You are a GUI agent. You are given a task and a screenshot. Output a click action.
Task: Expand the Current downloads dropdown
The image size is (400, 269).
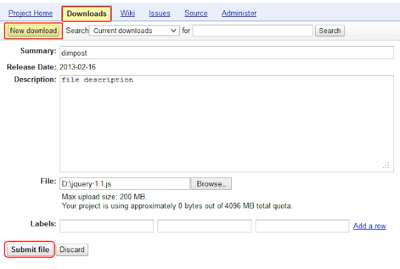click(134, 31)
